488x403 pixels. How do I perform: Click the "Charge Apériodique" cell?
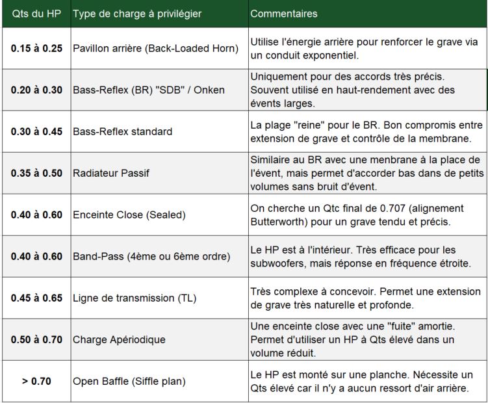(x=119, y=339)
